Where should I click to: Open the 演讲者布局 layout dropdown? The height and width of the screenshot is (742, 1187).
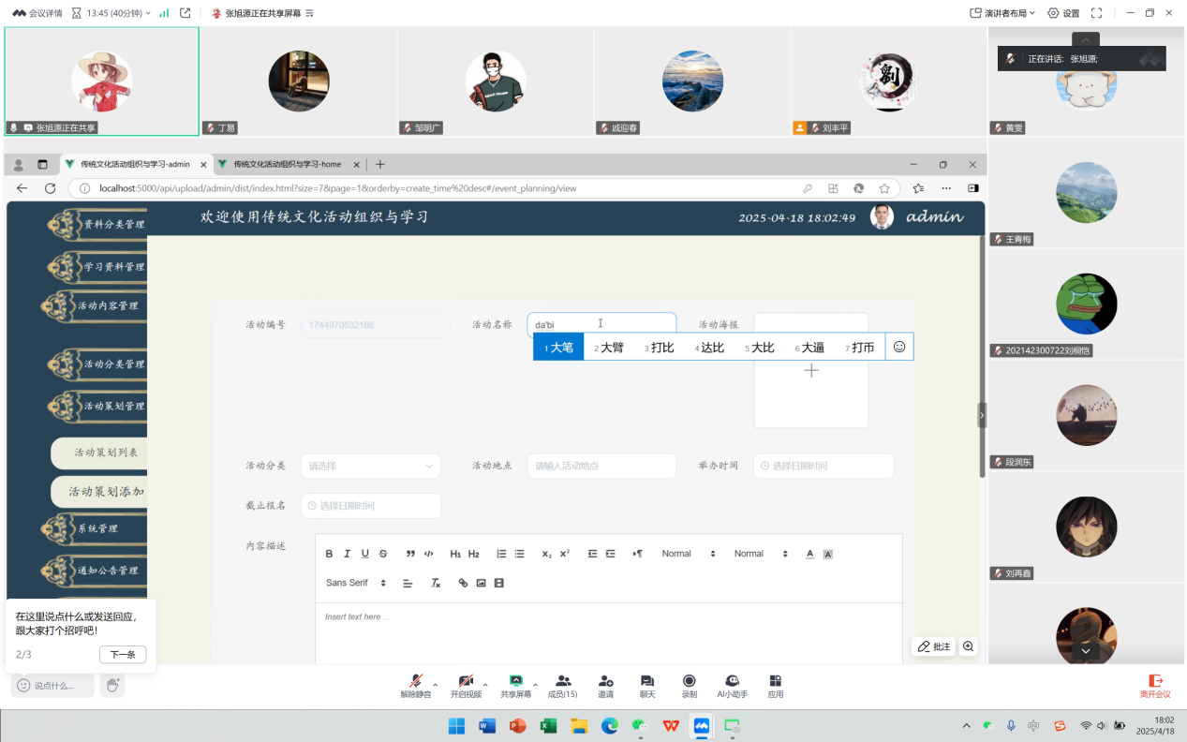click(x=1003, y=13)
